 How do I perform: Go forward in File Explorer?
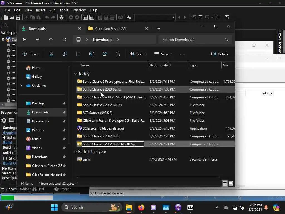pos(38,40)
